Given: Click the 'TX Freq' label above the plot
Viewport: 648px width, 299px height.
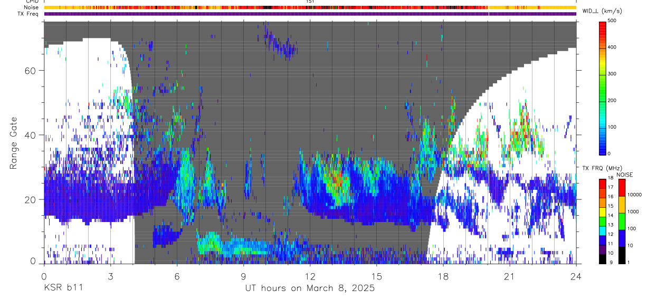Looking at the screenshot, I should [x=28, y=14].
